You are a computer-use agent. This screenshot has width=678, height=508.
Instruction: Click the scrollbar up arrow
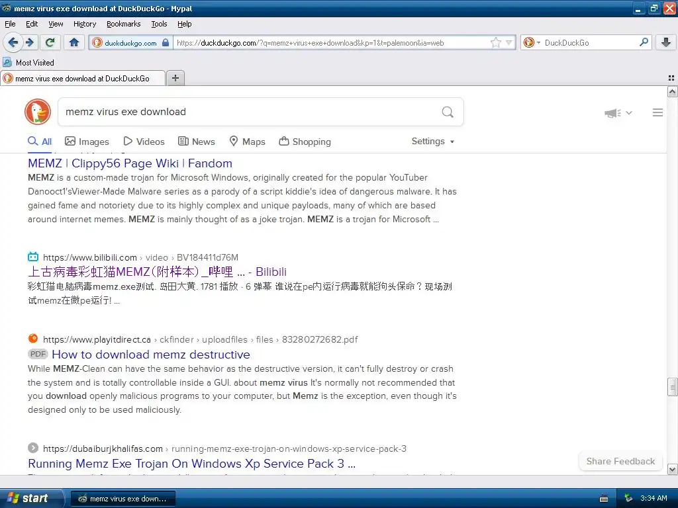(x=672, y=91)
